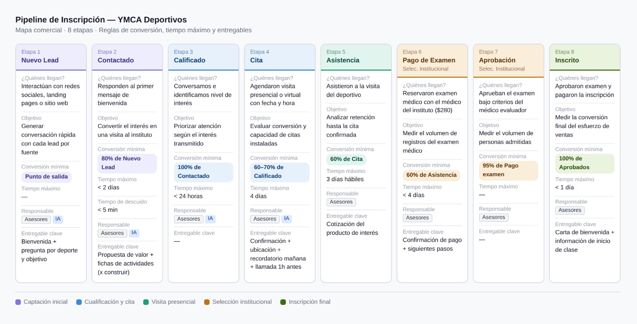Click "Confirmación de pago + siguientes pasos" text

pos(432,244)
